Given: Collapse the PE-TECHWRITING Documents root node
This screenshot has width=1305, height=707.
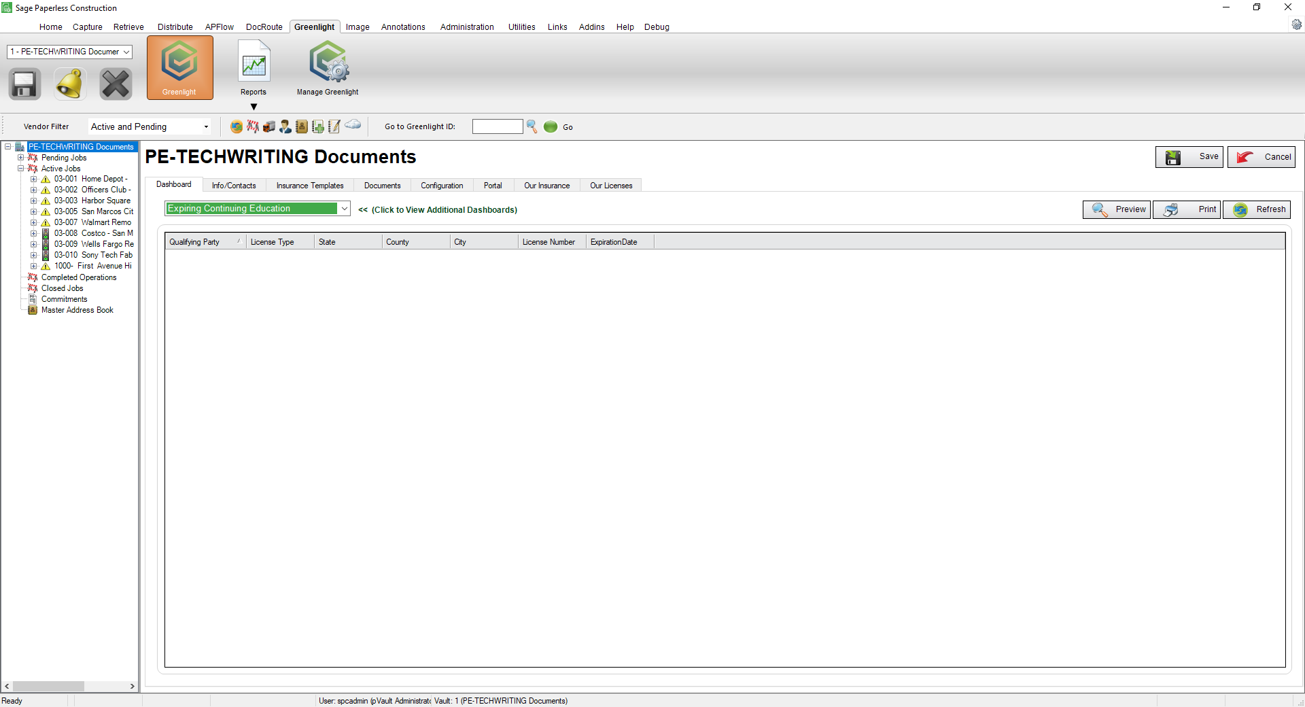Looking at the screenshot, I should click(x=7, y=147).
